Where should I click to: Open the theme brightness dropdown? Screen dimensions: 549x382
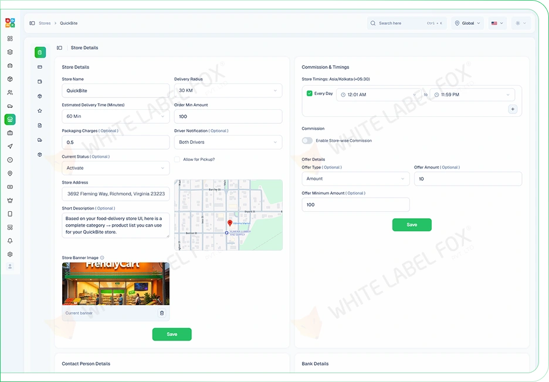pos(521,23)
